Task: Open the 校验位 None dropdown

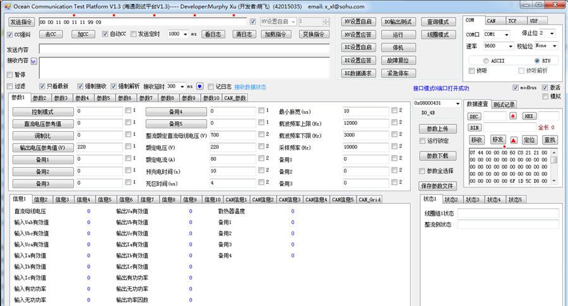Action: click(x=555, y=46)
